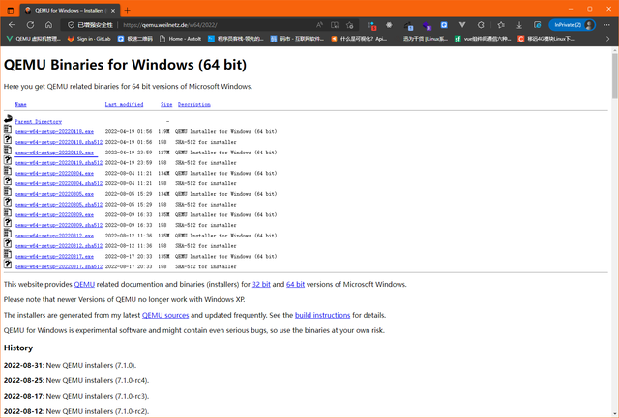Open the Parent Directory link
619x418 pixels.
(x=39, y=122)
